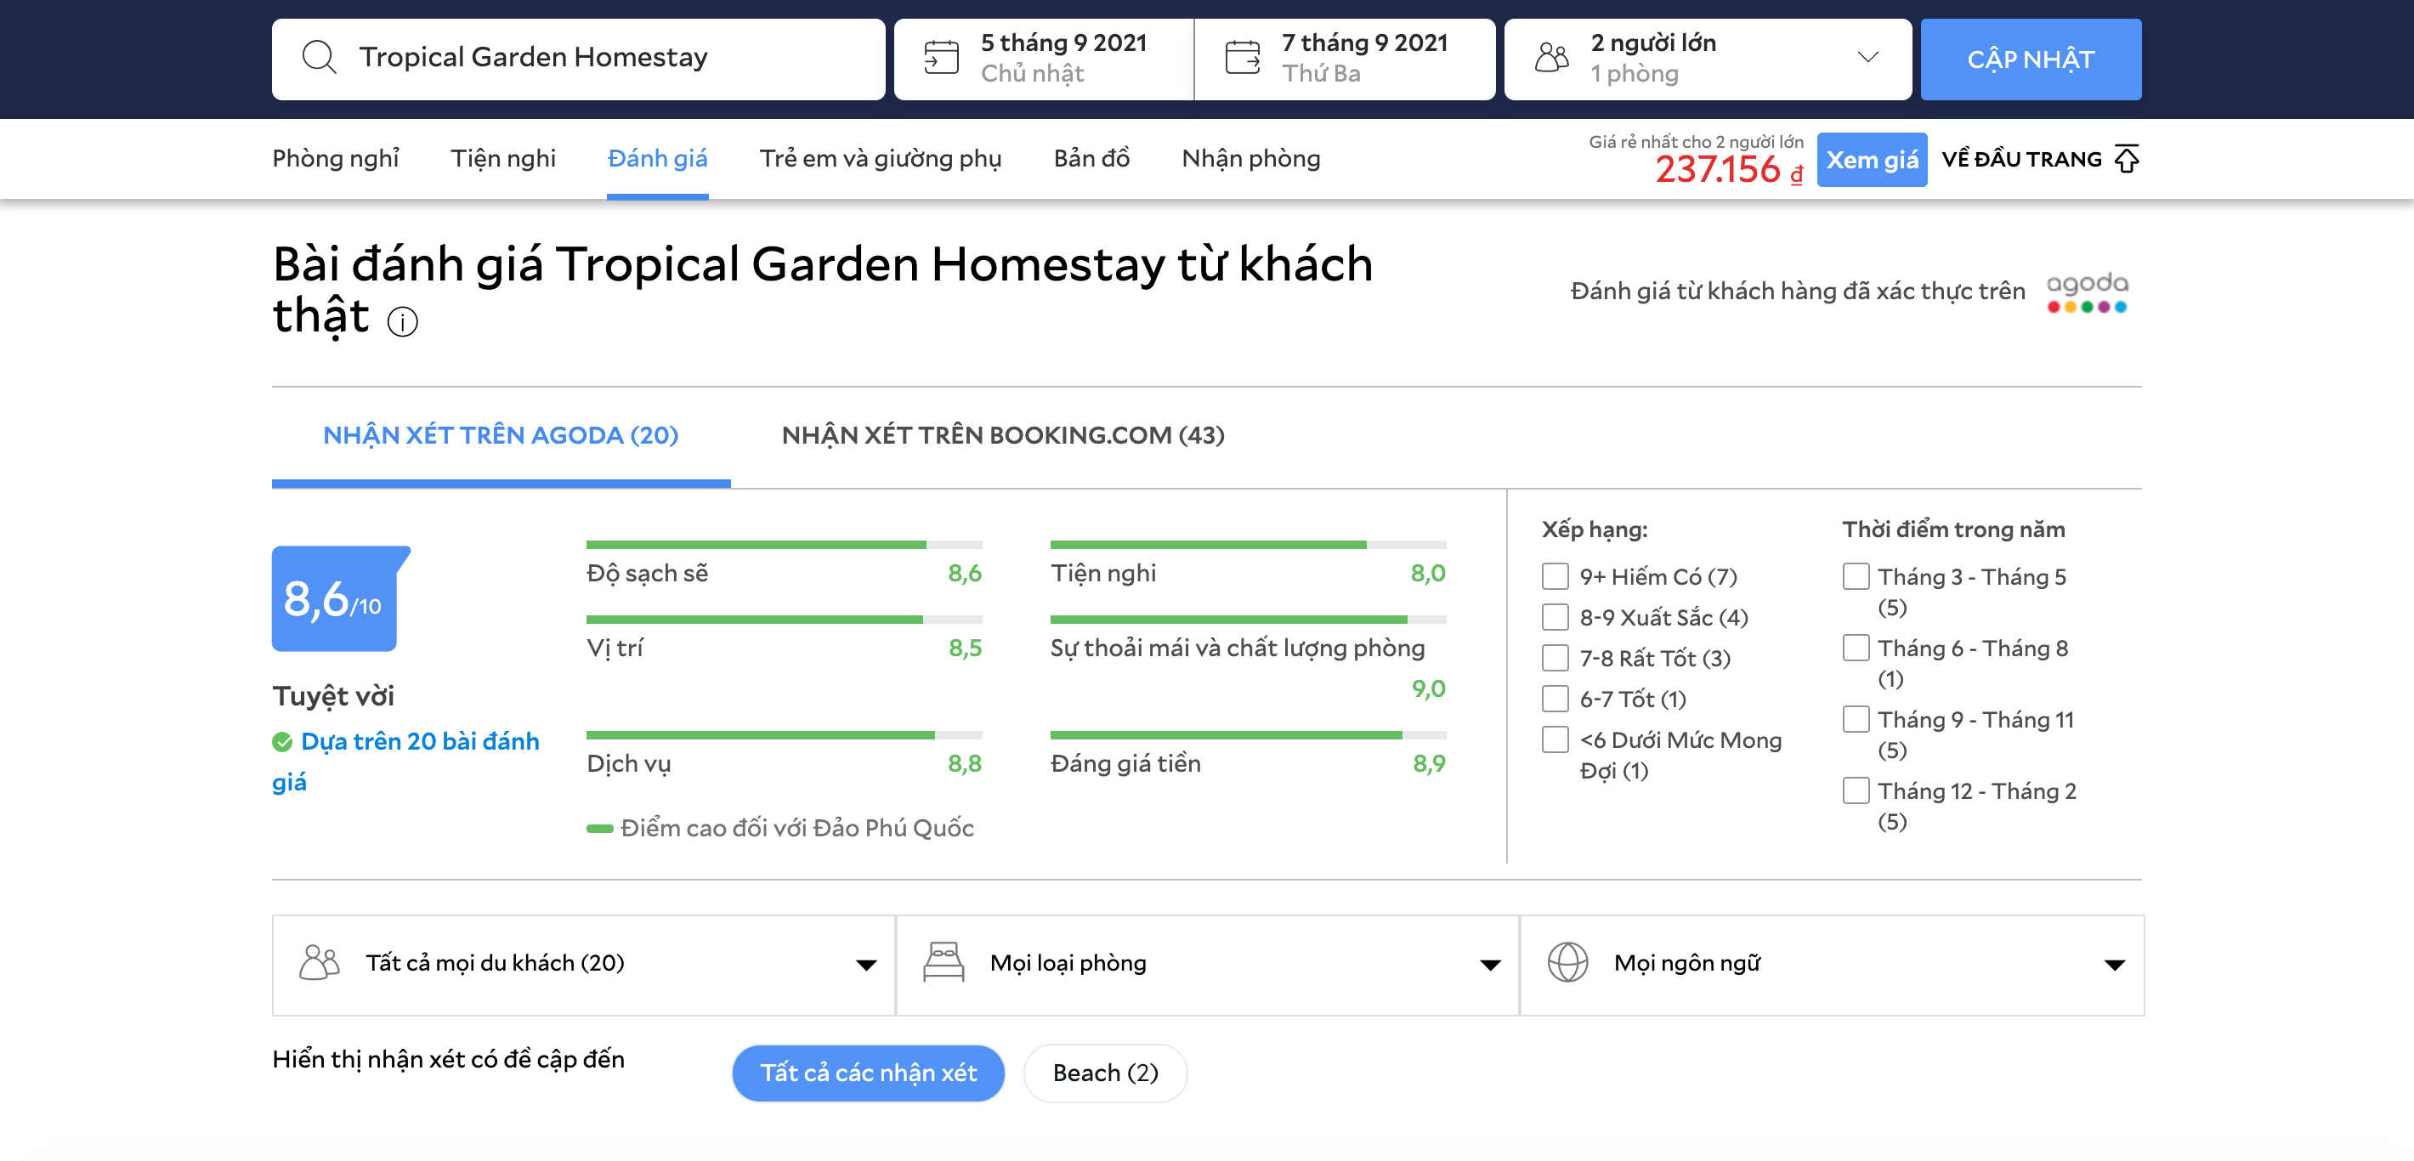Click the Dịch vụ rating bar

784,735
